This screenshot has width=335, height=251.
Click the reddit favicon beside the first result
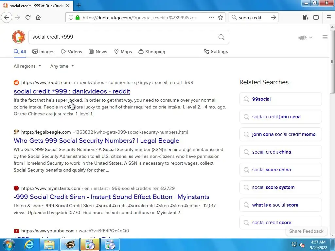(x=16, y=83)
